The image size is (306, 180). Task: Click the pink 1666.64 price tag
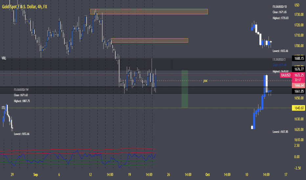tap(298, 85)
